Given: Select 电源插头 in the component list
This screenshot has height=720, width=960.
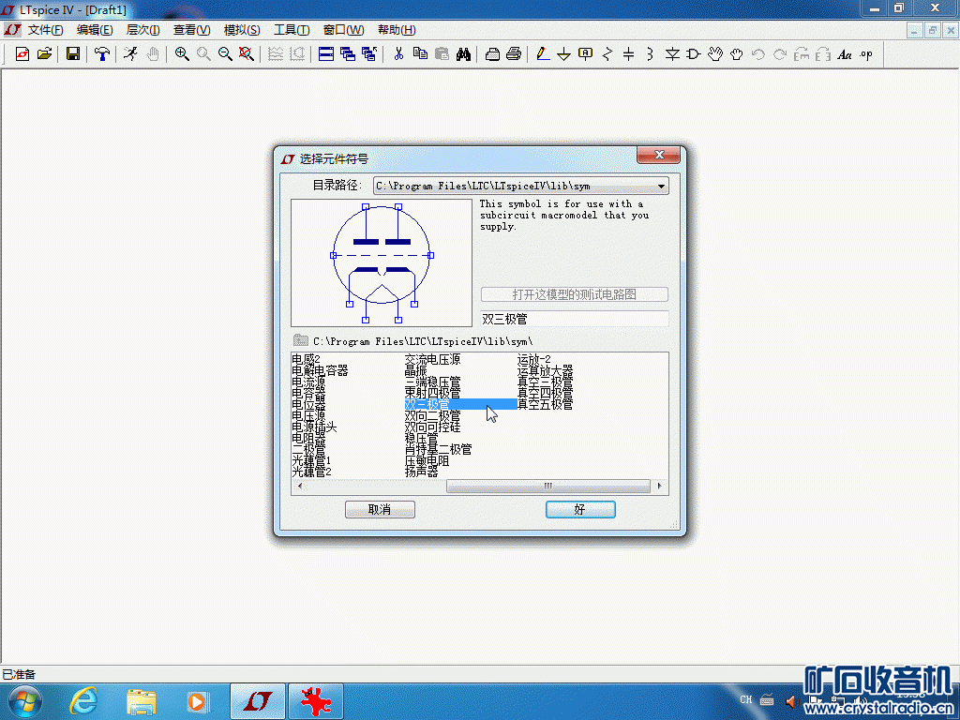Looking at the screenshot, I should point(314,427).
